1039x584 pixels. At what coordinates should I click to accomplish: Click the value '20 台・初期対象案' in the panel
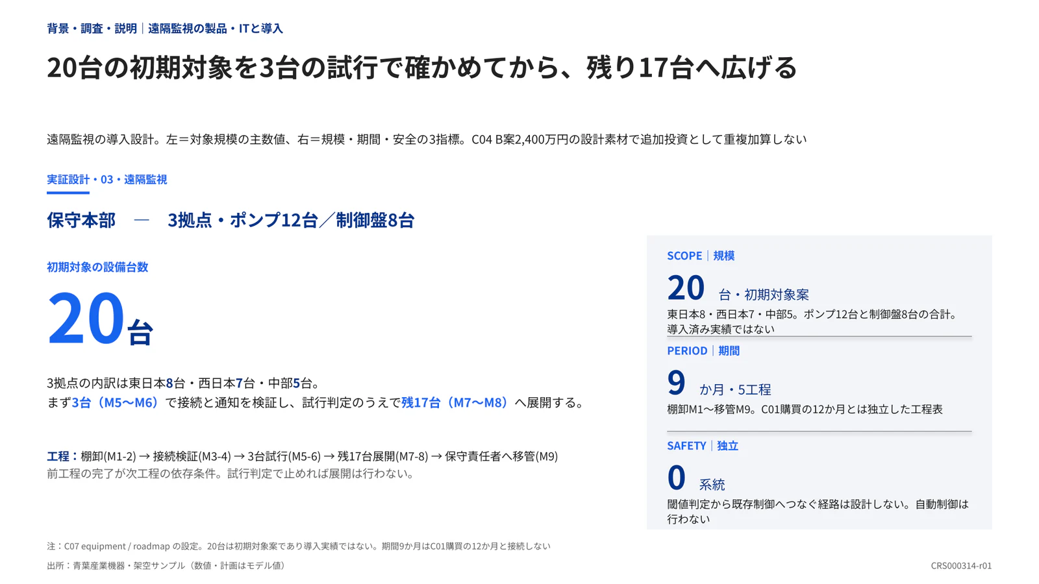[x=738, y=288]
